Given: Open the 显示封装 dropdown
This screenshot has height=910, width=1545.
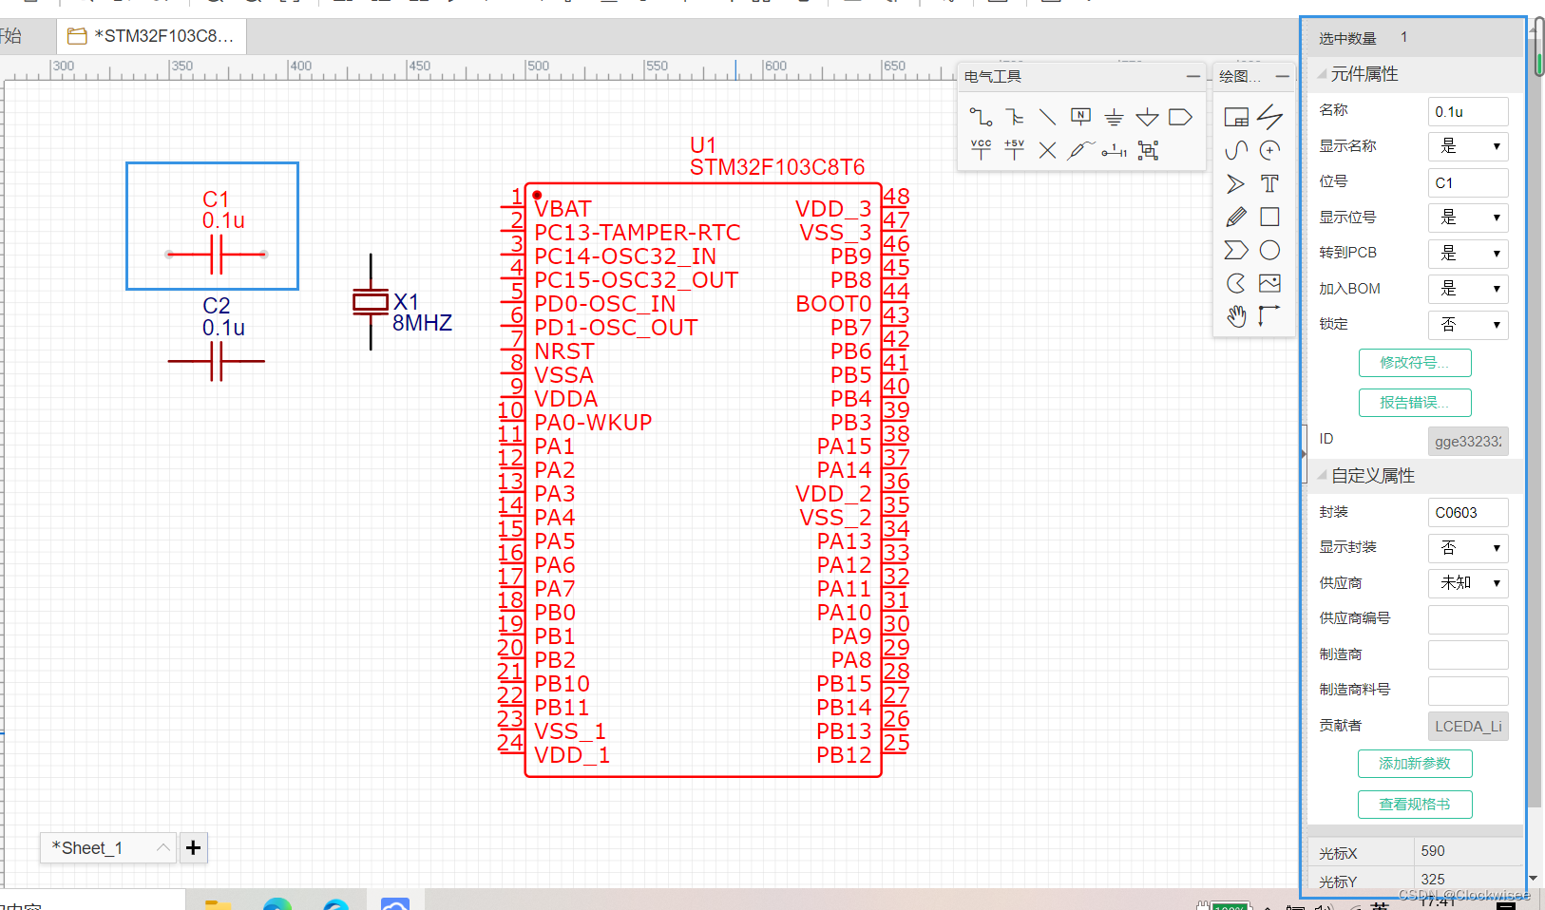Looking at the screenshot, I should point(1468,548).
